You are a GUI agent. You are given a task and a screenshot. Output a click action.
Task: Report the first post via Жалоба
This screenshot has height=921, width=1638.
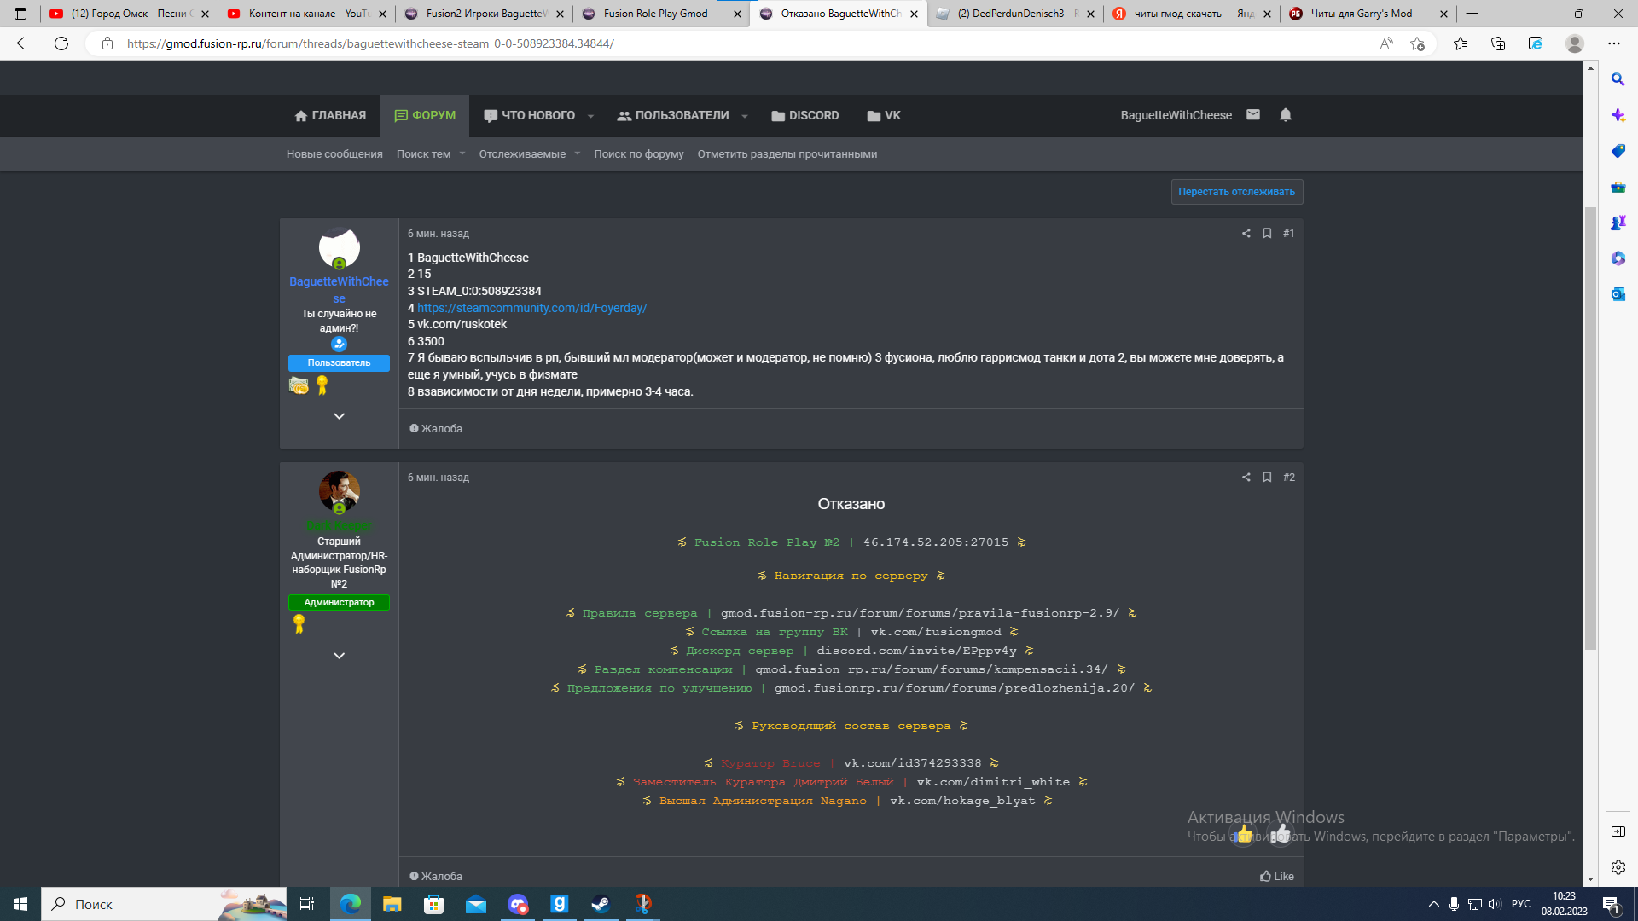click(x=436, y=429)
